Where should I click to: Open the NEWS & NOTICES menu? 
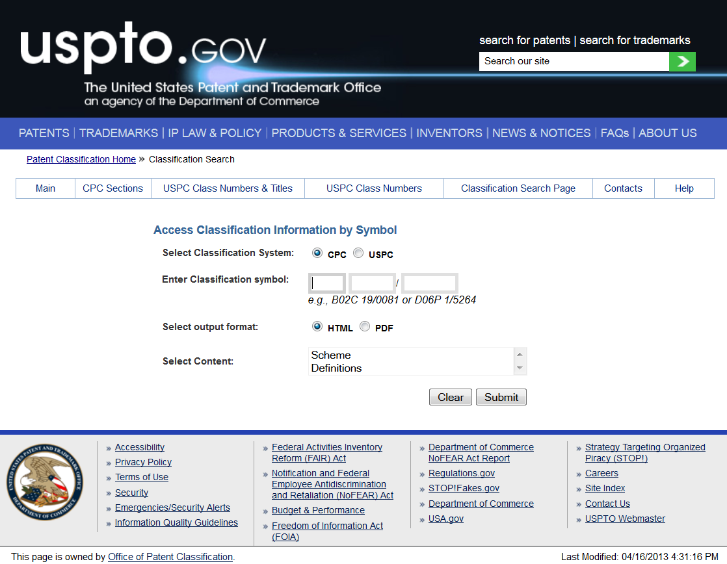click(x=542, y=133)
